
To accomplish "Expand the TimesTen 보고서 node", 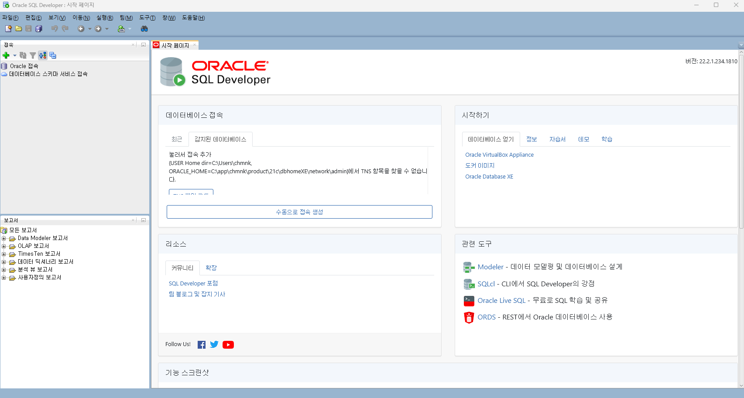I will point(4,254).
